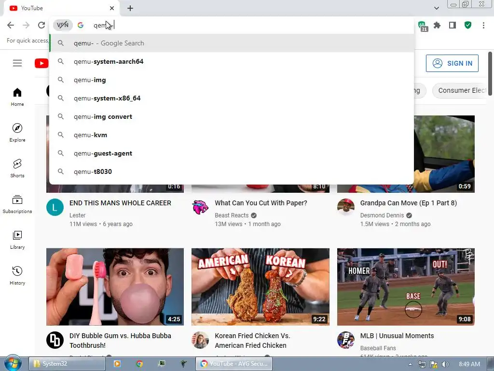Open Korean Fried Chicken Vs. American title
The width and height of the screenshot is (494, 371).
(252, 341)
